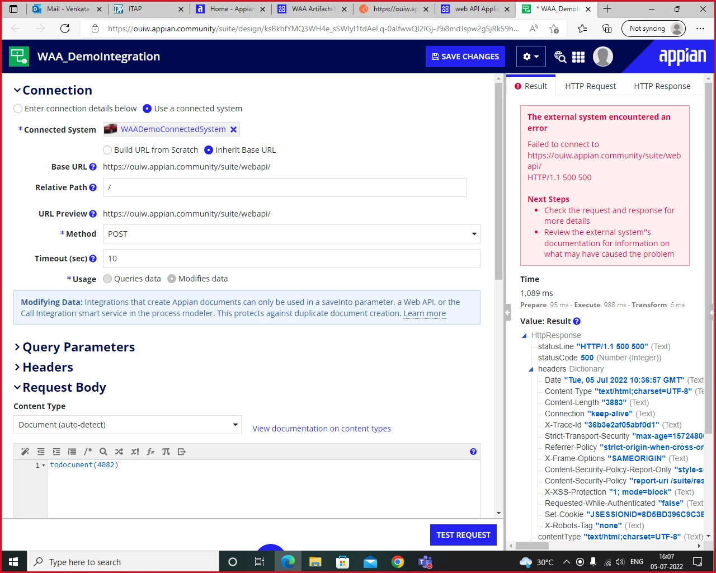Select 'Build URL from Scratch' option
Screen dimensions: 716x573
[107, 150]
